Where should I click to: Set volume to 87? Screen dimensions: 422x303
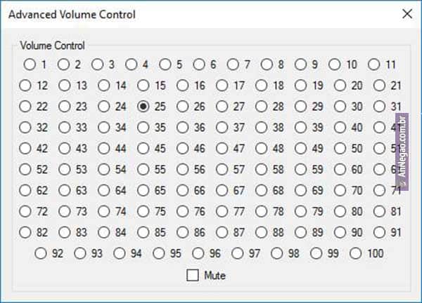point(222,232)
